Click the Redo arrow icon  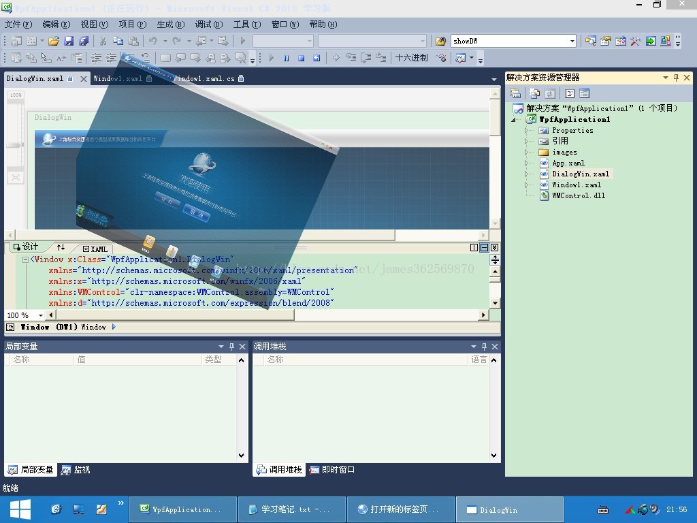click(x=177, y=41)
